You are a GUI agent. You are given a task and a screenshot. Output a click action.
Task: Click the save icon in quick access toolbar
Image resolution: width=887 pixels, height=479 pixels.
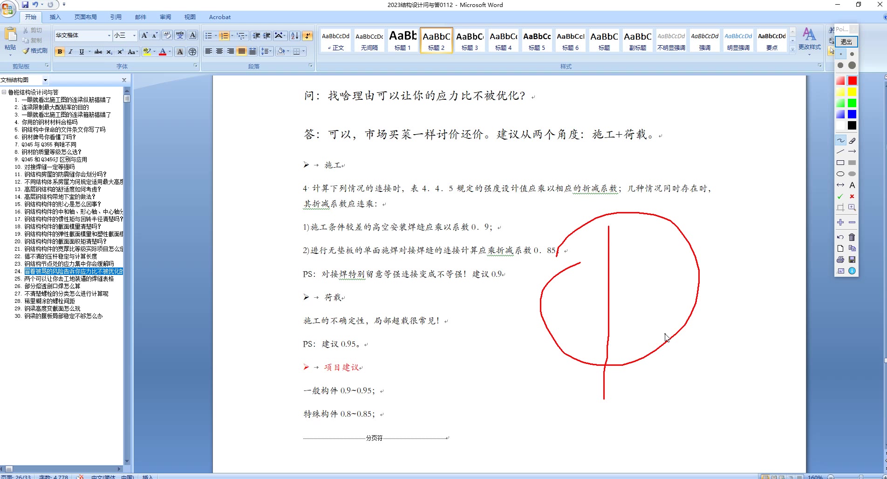coord(25,5)
